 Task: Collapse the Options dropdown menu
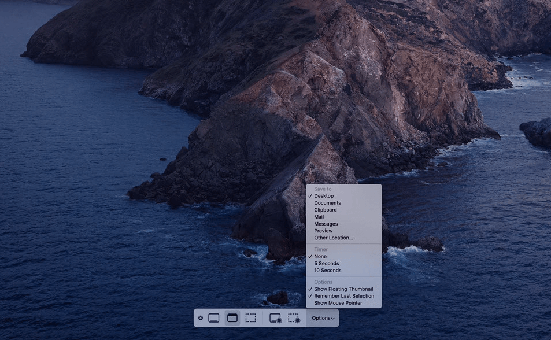(x=323, y=318)
